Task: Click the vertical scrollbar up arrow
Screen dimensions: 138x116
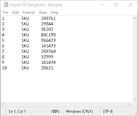Action: click(135, 18)
